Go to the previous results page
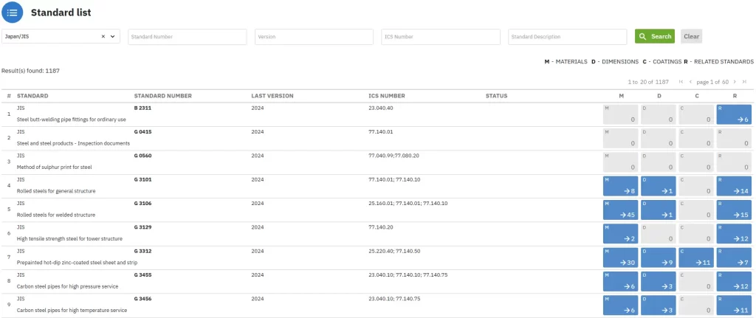 pos(690,82)
